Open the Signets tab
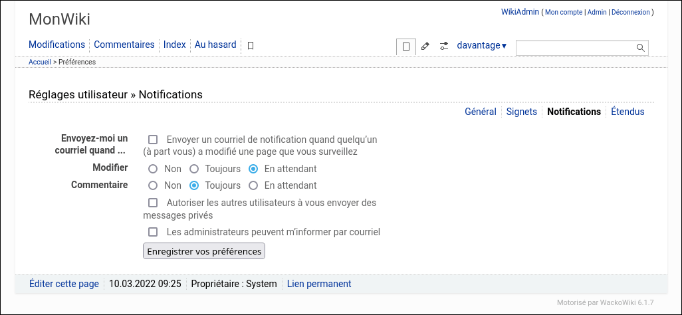 521,112
